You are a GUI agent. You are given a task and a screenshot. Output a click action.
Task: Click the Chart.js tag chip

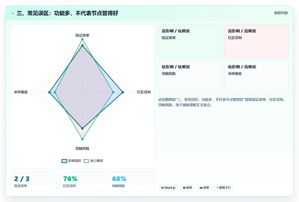click(168, 188)
